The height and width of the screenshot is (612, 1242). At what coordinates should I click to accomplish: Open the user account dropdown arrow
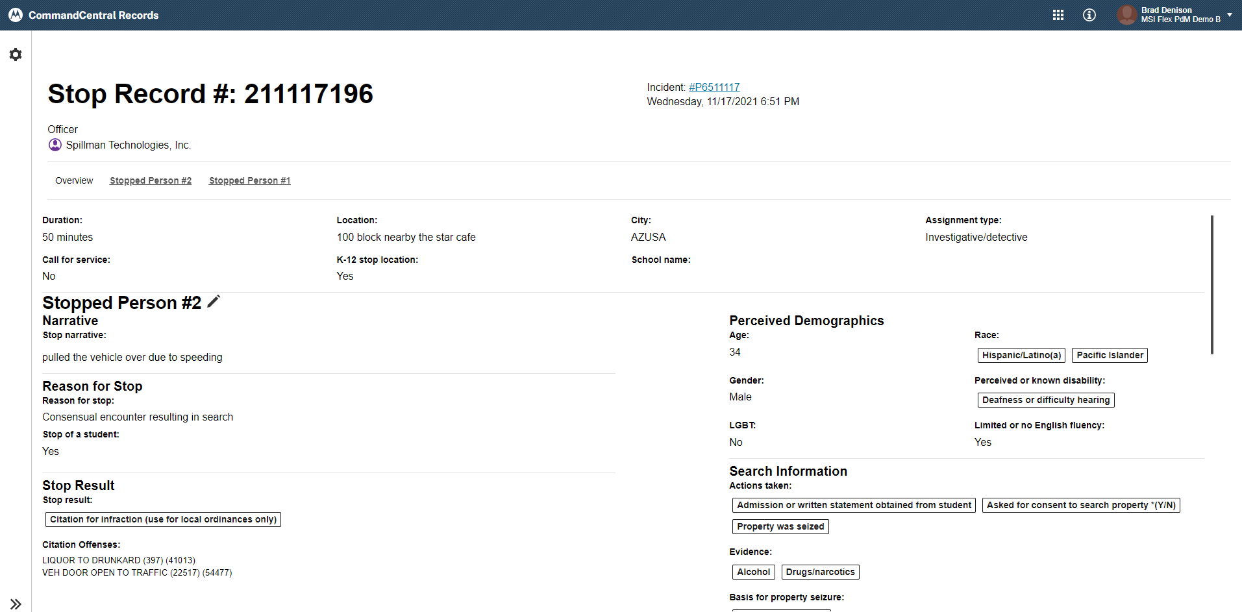click(x=1230, y=14)
